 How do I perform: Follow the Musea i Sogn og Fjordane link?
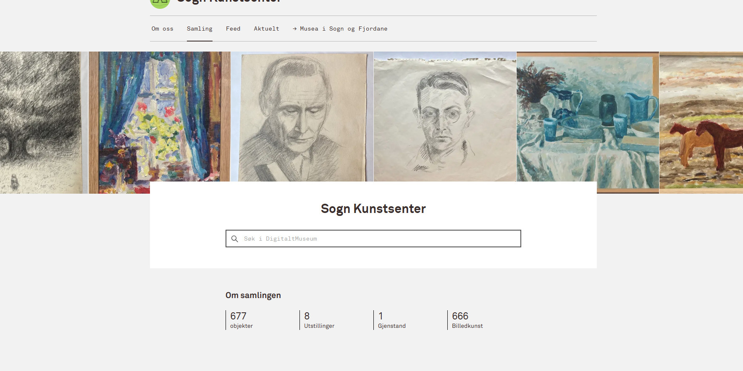344,29
